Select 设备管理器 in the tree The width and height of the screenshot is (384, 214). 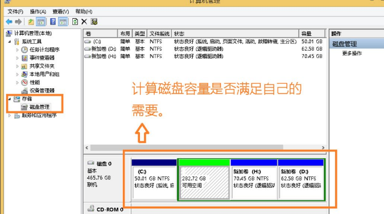pos(42,90)
